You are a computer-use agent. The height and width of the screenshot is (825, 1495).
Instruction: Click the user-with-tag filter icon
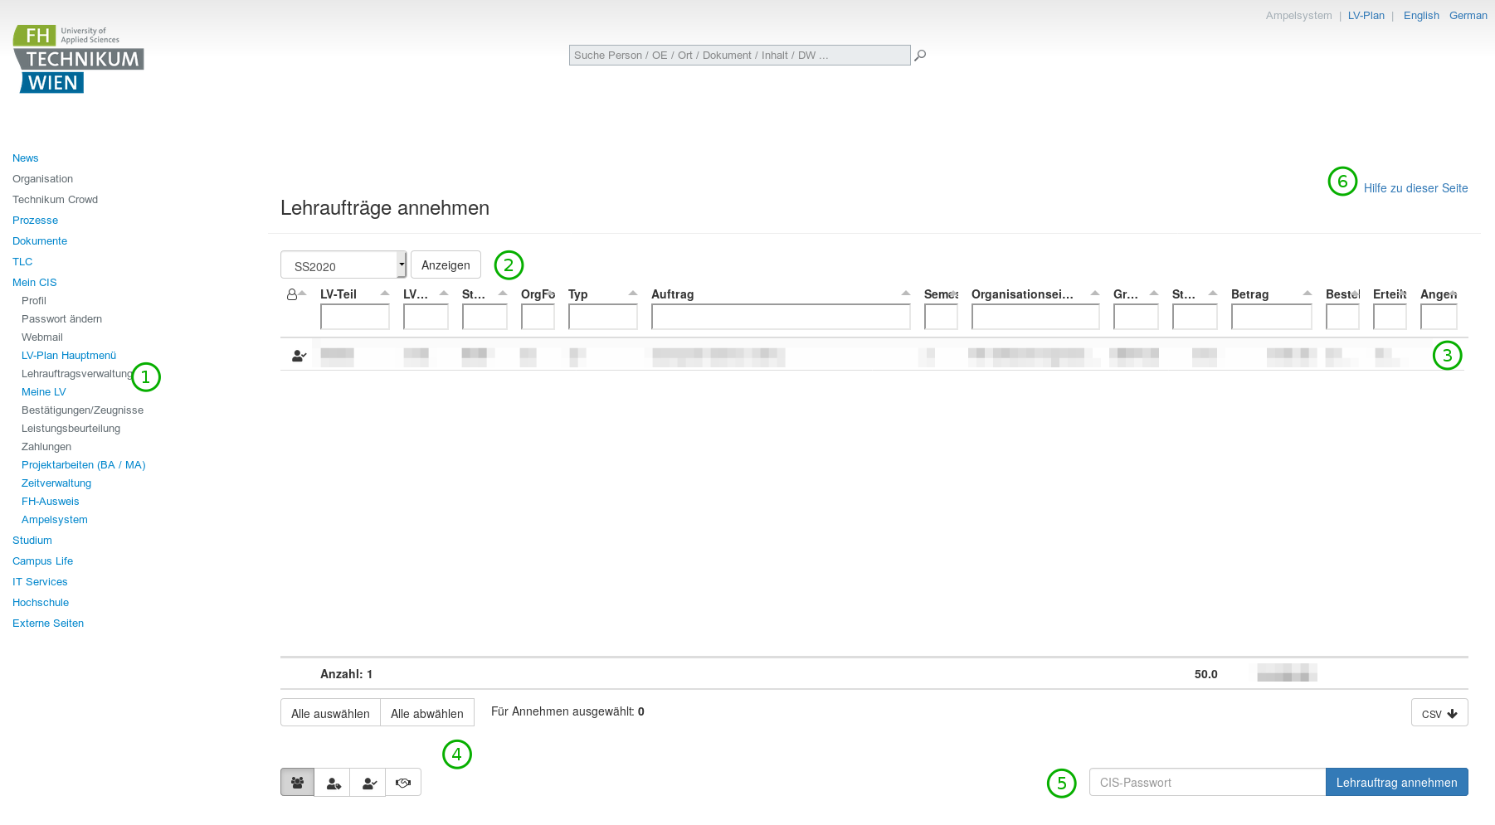333,782
